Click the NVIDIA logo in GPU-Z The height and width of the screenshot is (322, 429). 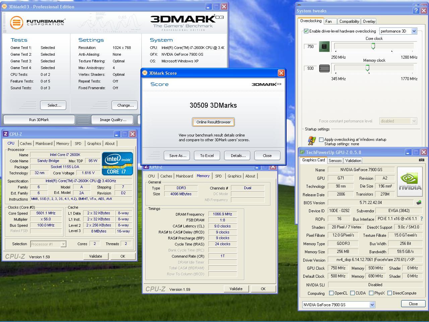tap(410, 181)
